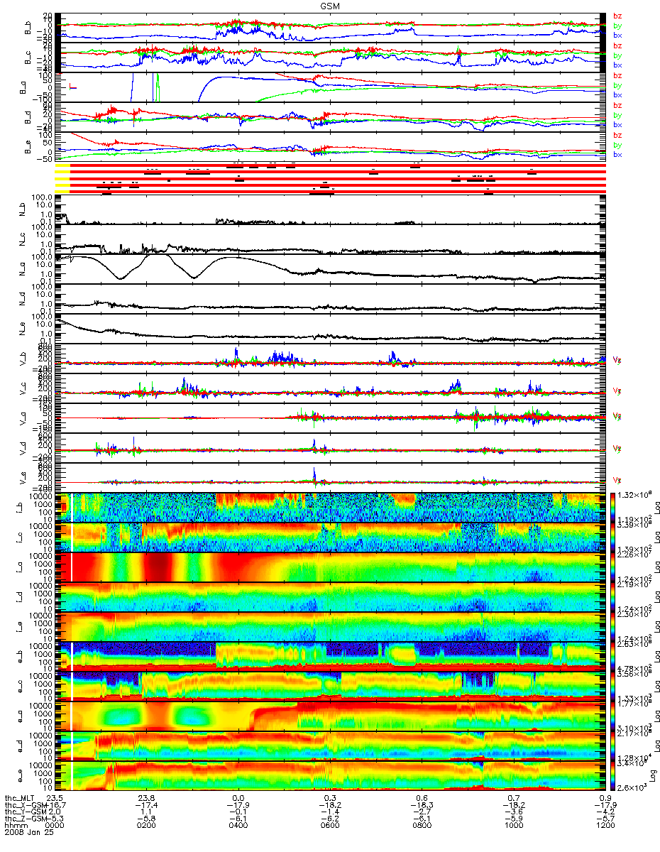Click the 23.8 MLT value
This screenshot has width=660, height=852.
(x=146, y=797)
